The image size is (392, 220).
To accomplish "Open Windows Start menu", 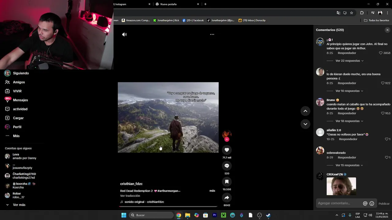I will click(124, 215).
